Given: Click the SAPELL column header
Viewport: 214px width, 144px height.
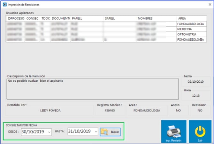Looking at the screenshot, I should tap(110, 19).
